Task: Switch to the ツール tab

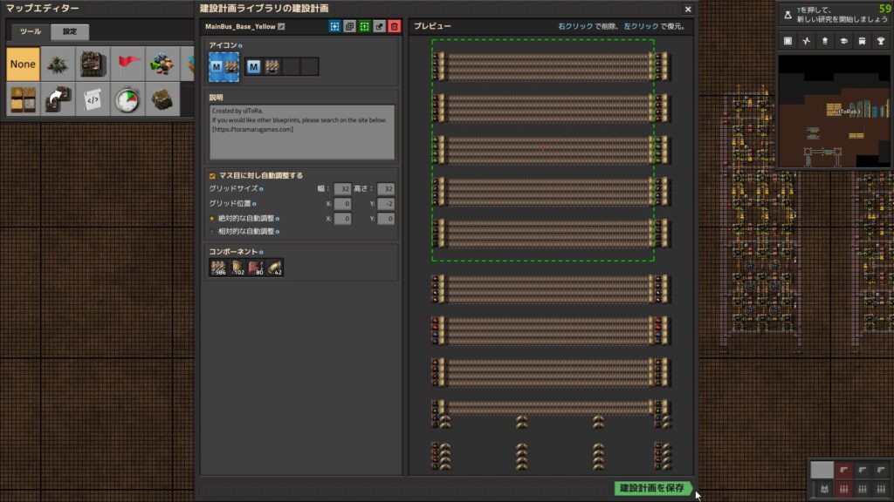Action: tap(31, 32)
